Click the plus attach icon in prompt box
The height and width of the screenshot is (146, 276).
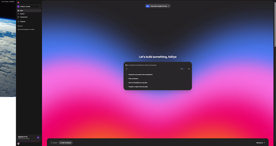pos(126,69)
